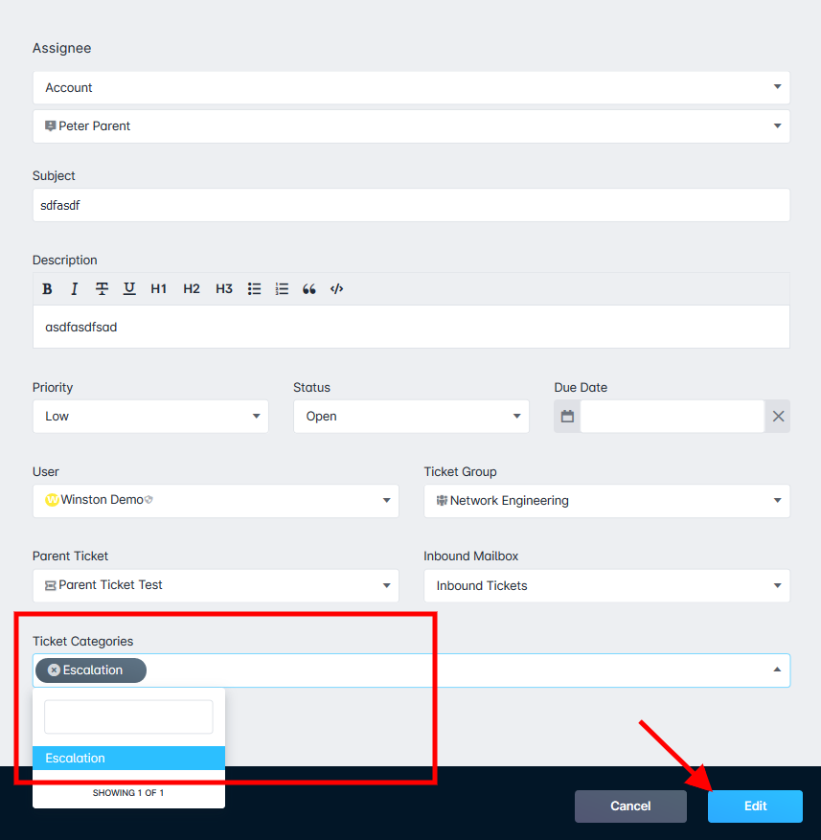Set Heading 1 style (H1)

159,289
